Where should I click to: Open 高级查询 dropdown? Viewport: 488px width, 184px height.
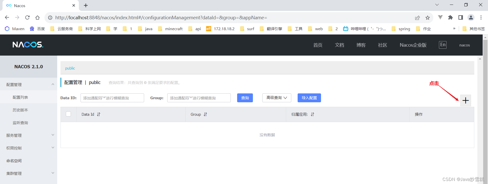click(x=277, y=98)
